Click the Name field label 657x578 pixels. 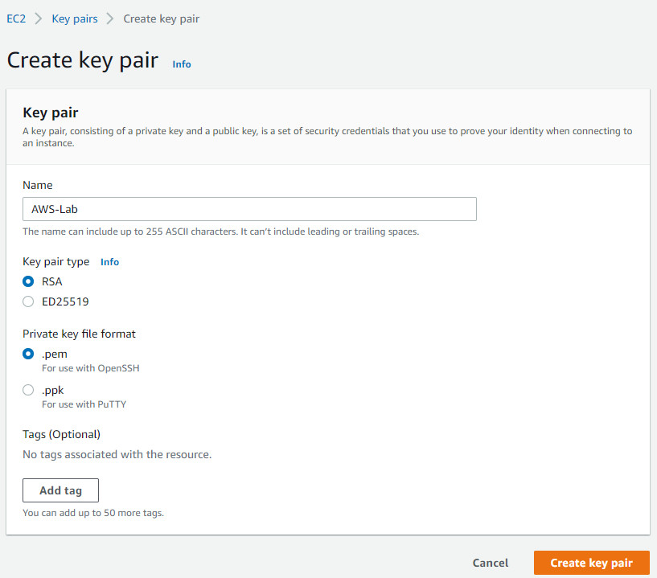pyautogui.click(x=38, y=185)
